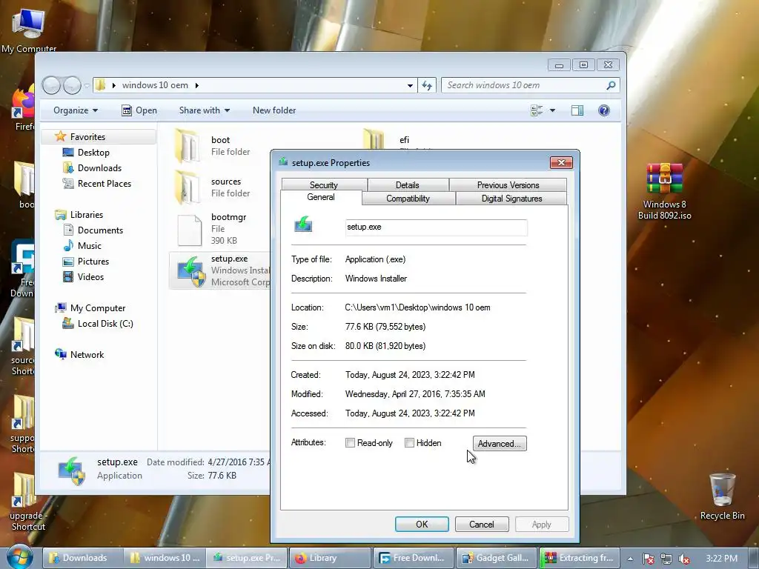Image resolution: width=759 pixels, height=569 pixels.
Task: Toggle the preview pane icon
Action: (577, 110)
